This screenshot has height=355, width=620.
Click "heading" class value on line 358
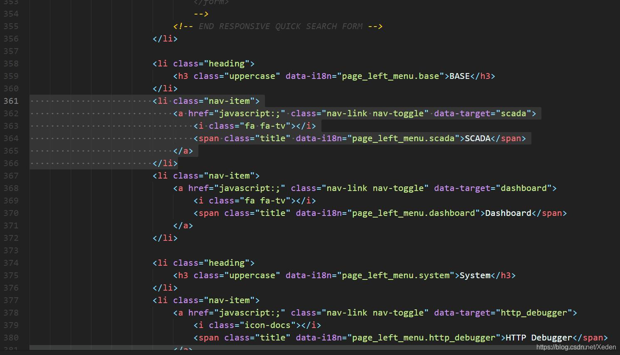pos(227,64)
